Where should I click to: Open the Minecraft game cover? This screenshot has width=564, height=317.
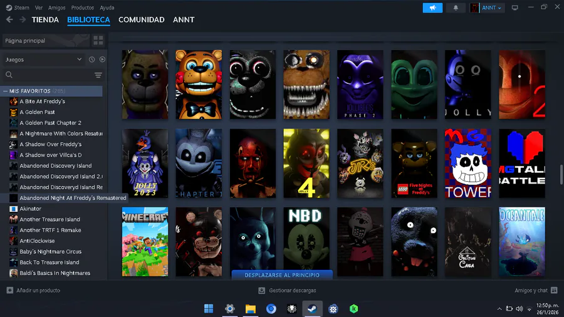click(145, 242)
